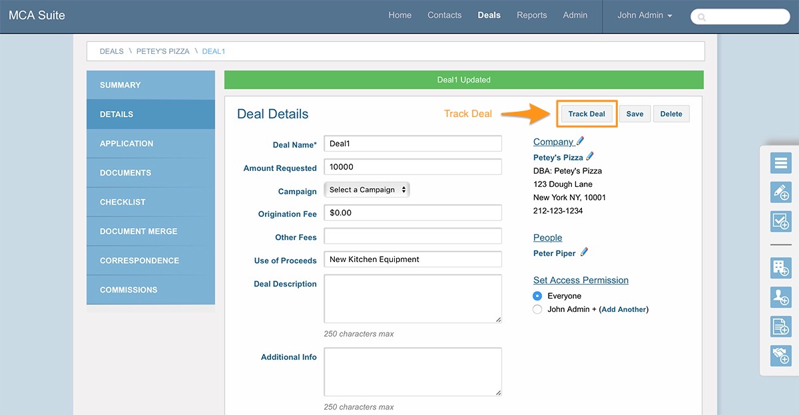The height and width of the screenshot is (415, 799).
Task: Select the Everyone access permission radio
Action: pyautogui.click(x=537, y=296)
